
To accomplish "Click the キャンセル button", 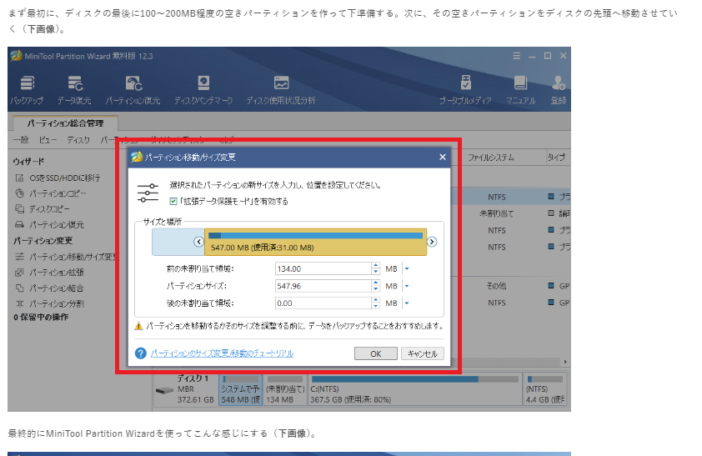I will tap(422, 353).
